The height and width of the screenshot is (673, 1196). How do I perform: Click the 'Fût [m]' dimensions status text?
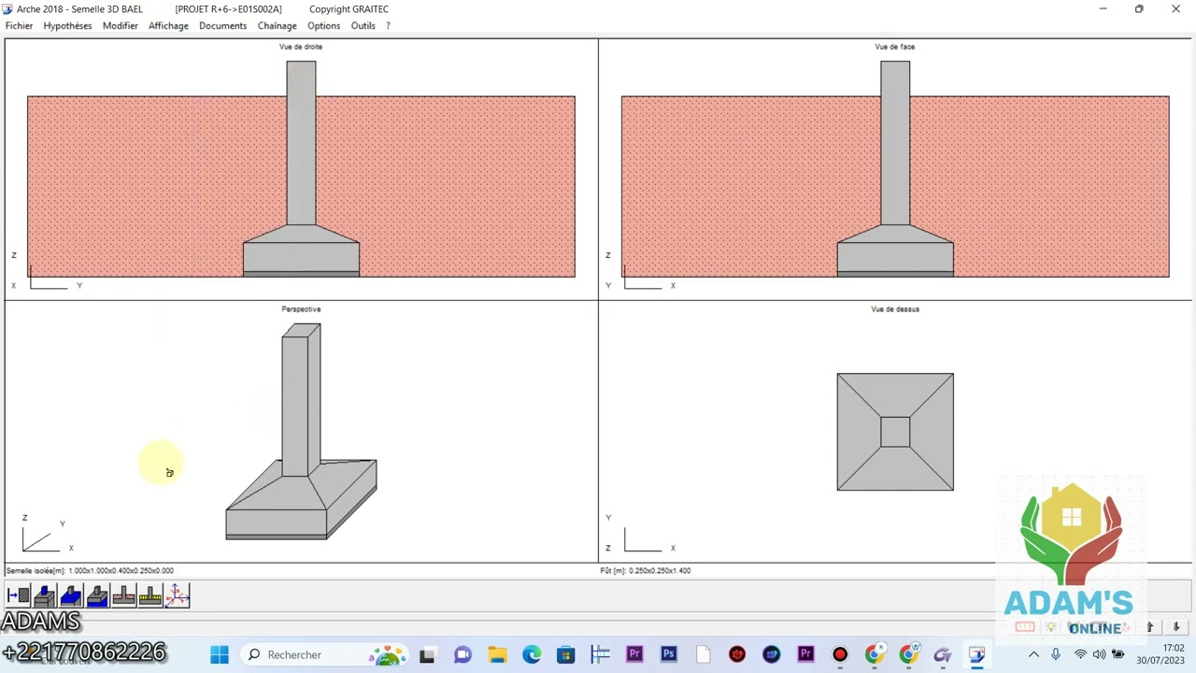pos(646,570)
